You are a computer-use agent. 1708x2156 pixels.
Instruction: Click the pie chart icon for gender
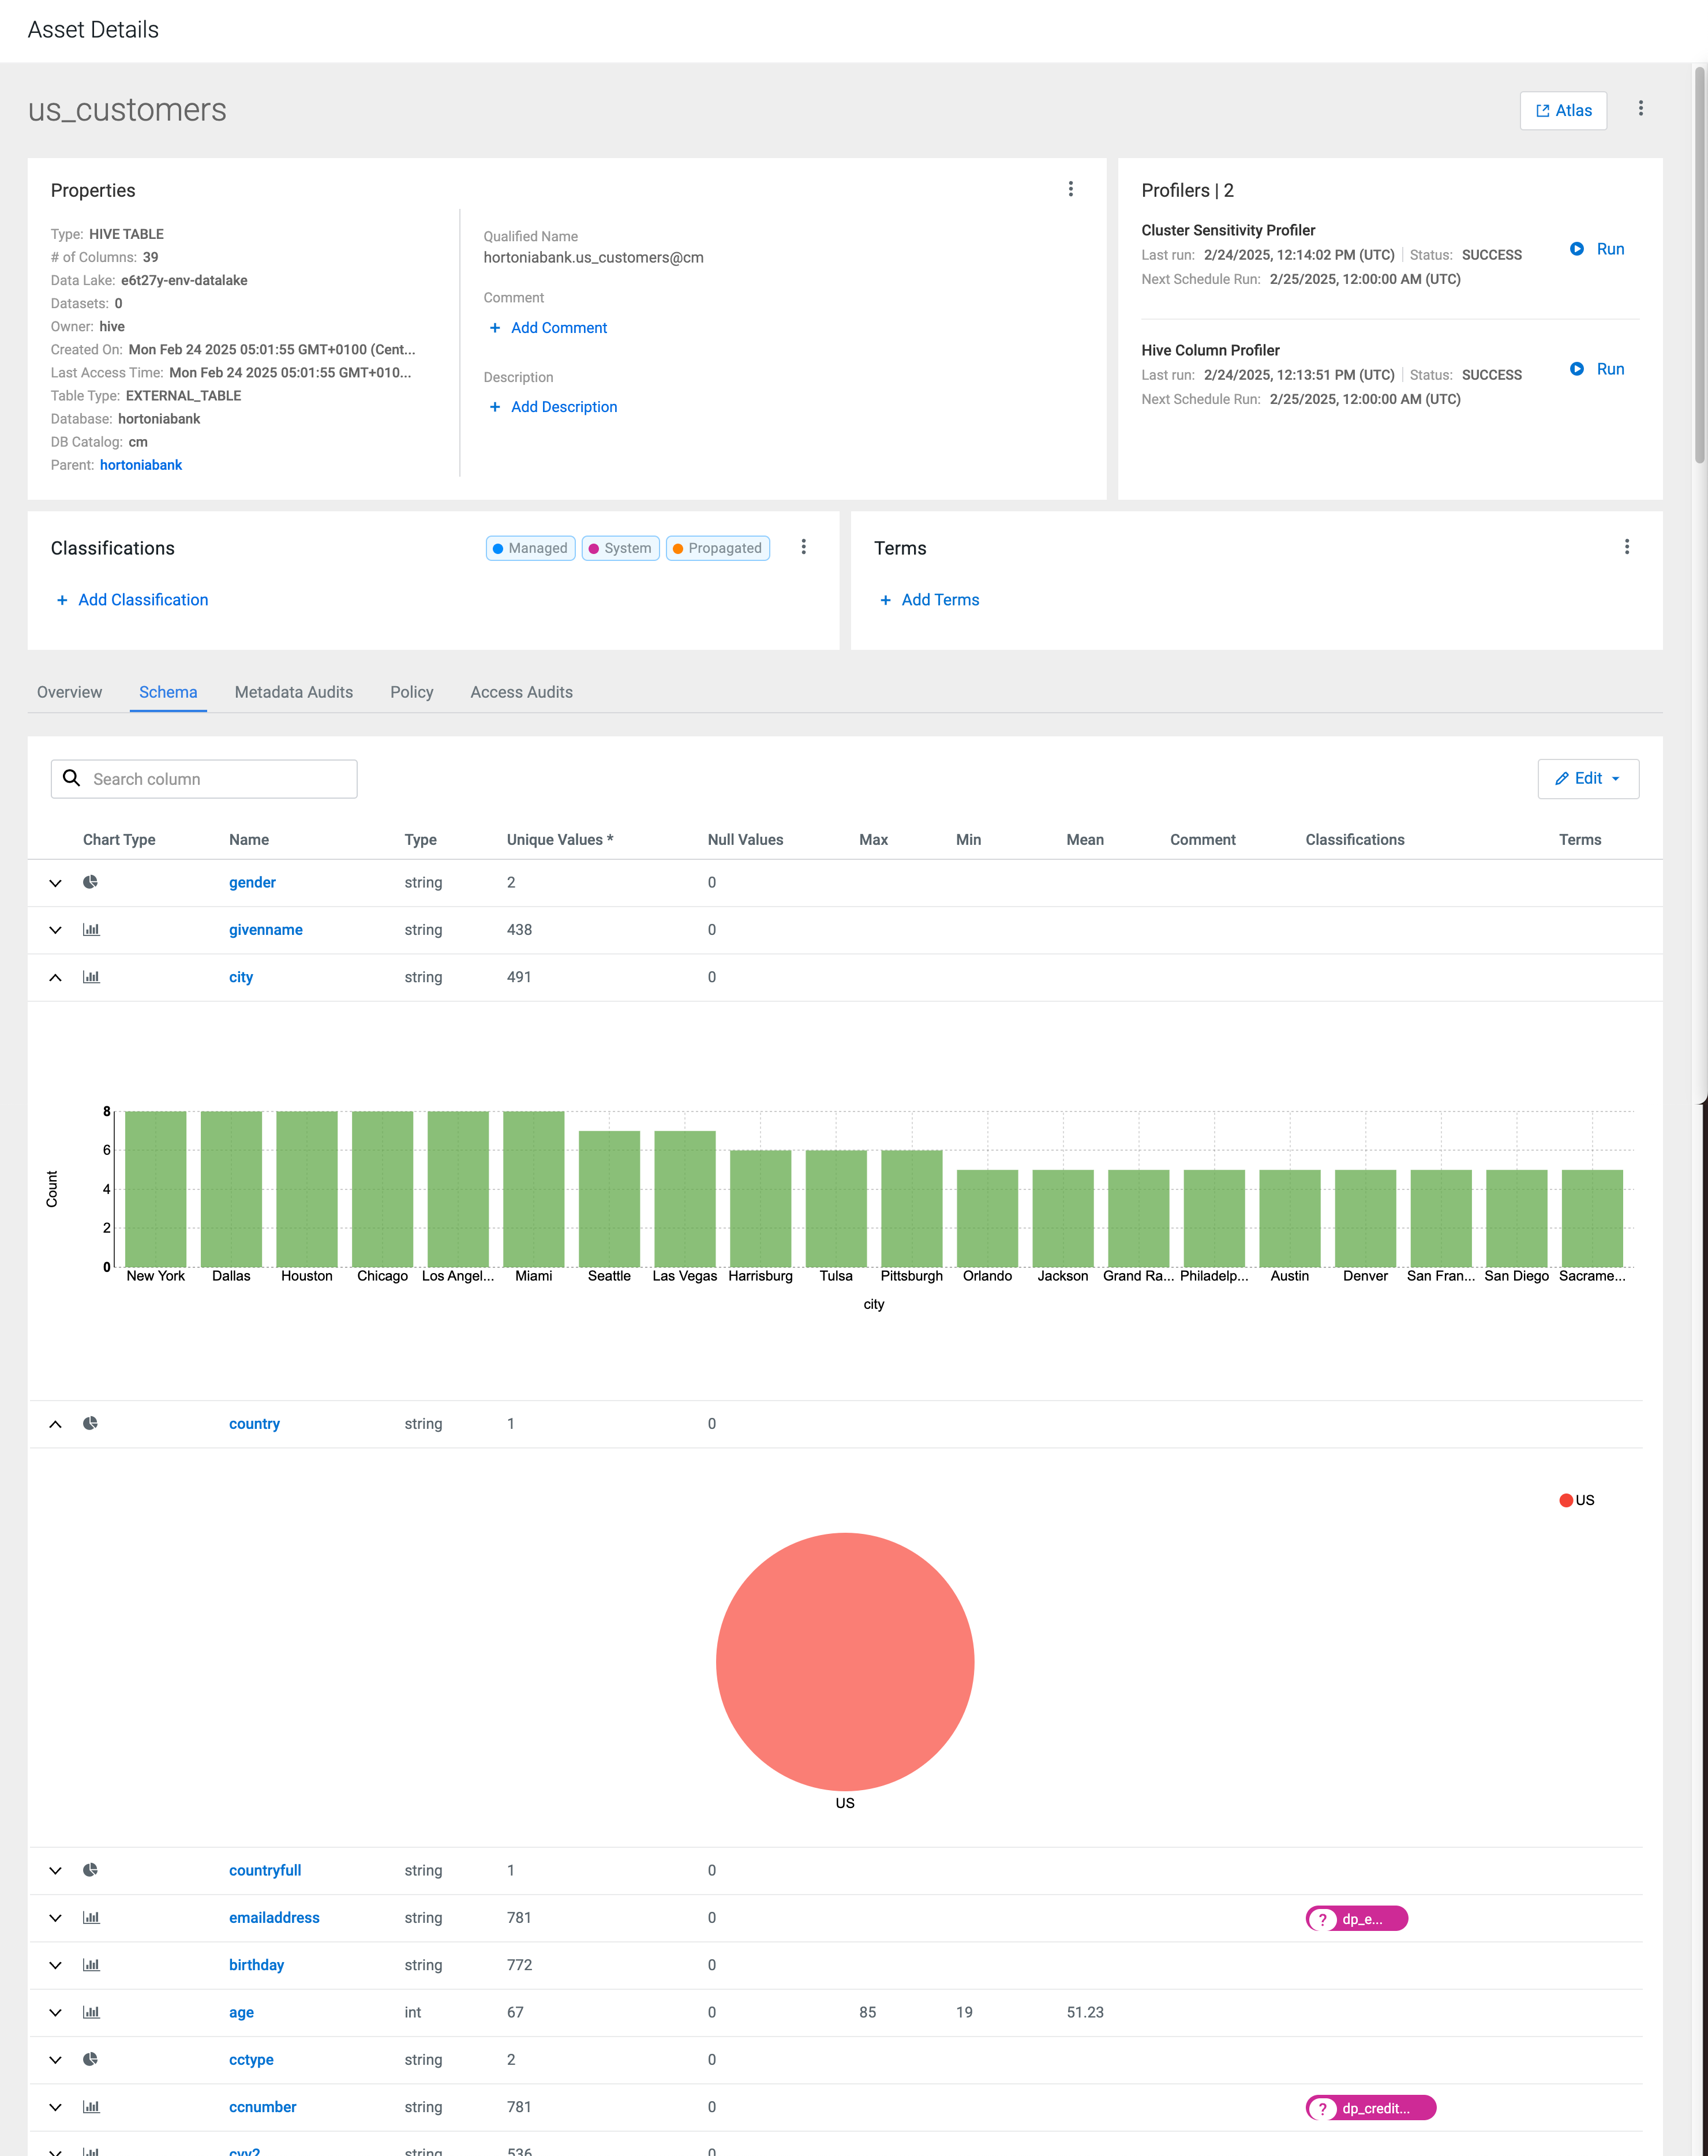pos(90,882)
